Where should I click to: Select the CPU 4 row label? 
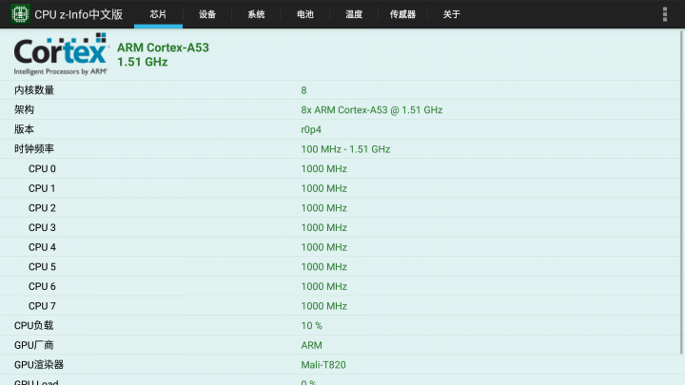42,247
